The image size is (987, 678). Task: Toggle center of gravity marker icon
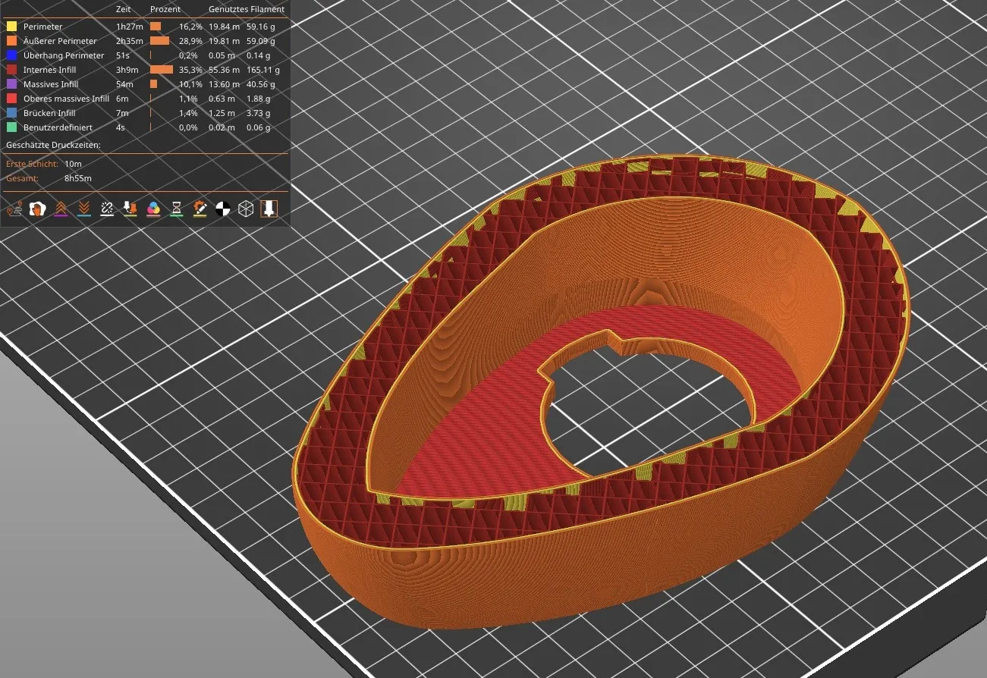coord(223,209)
